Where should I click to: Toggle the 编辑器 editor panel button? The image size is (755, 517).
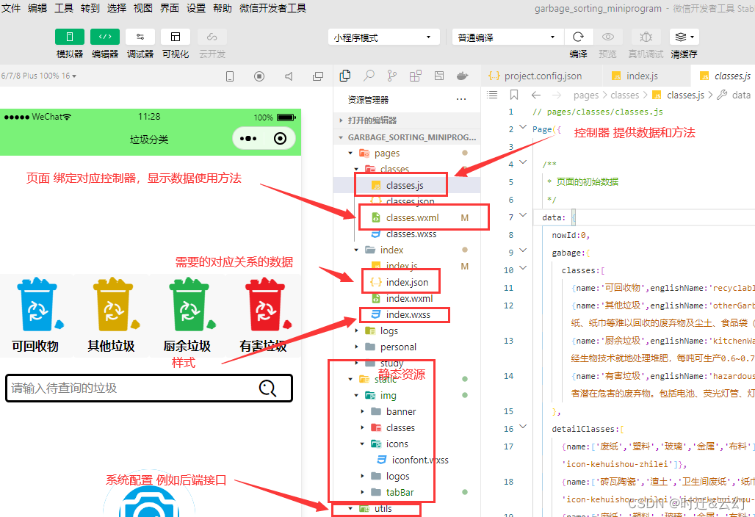click(x=105, y=37)
